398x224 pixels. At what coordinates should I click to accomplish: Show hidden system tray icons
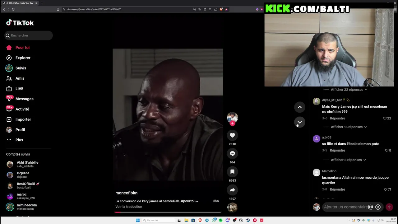[x=348, y=220]
